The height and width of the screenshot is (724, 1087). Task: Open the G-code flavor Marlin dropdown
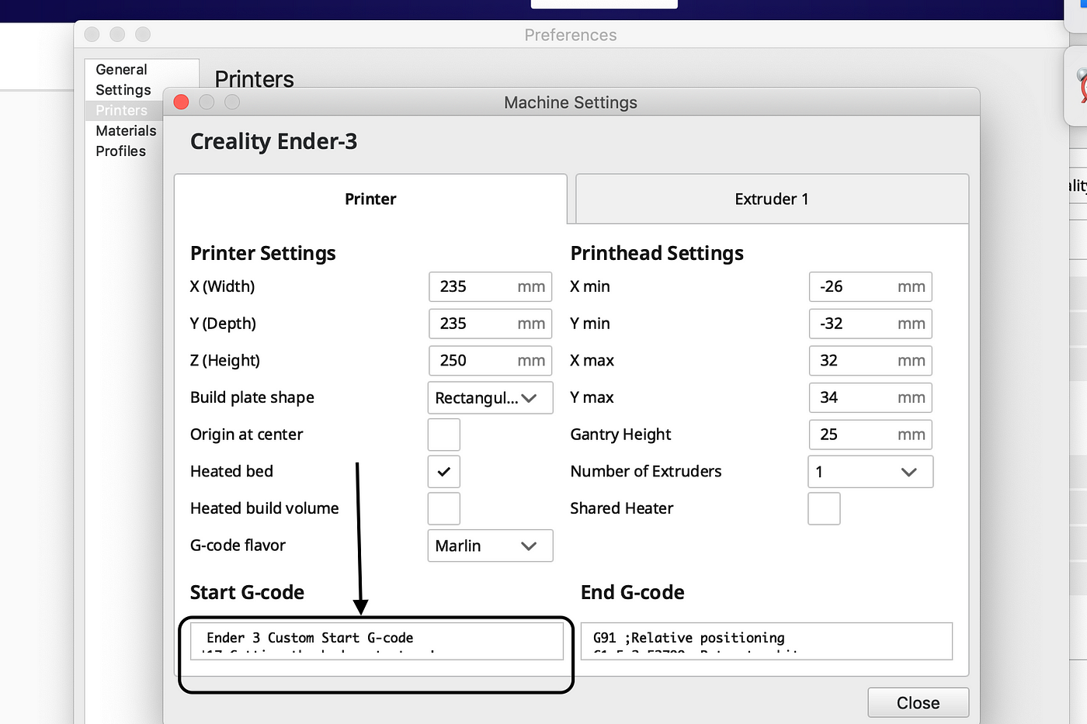[490, 546]
